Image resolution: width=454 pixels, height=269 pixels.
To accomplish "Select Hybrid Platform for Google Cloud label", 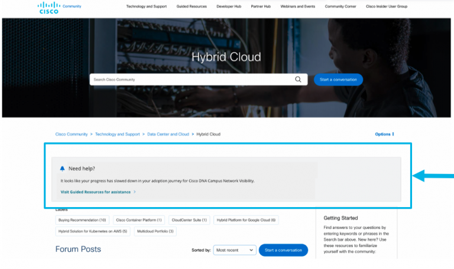I will pyautogui.click(x=246, y=220).
